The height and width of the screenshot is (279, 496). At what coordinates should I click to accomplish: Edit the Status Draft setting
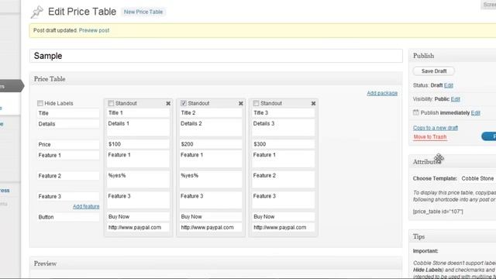pyautogui.click(x=449, y=85)
